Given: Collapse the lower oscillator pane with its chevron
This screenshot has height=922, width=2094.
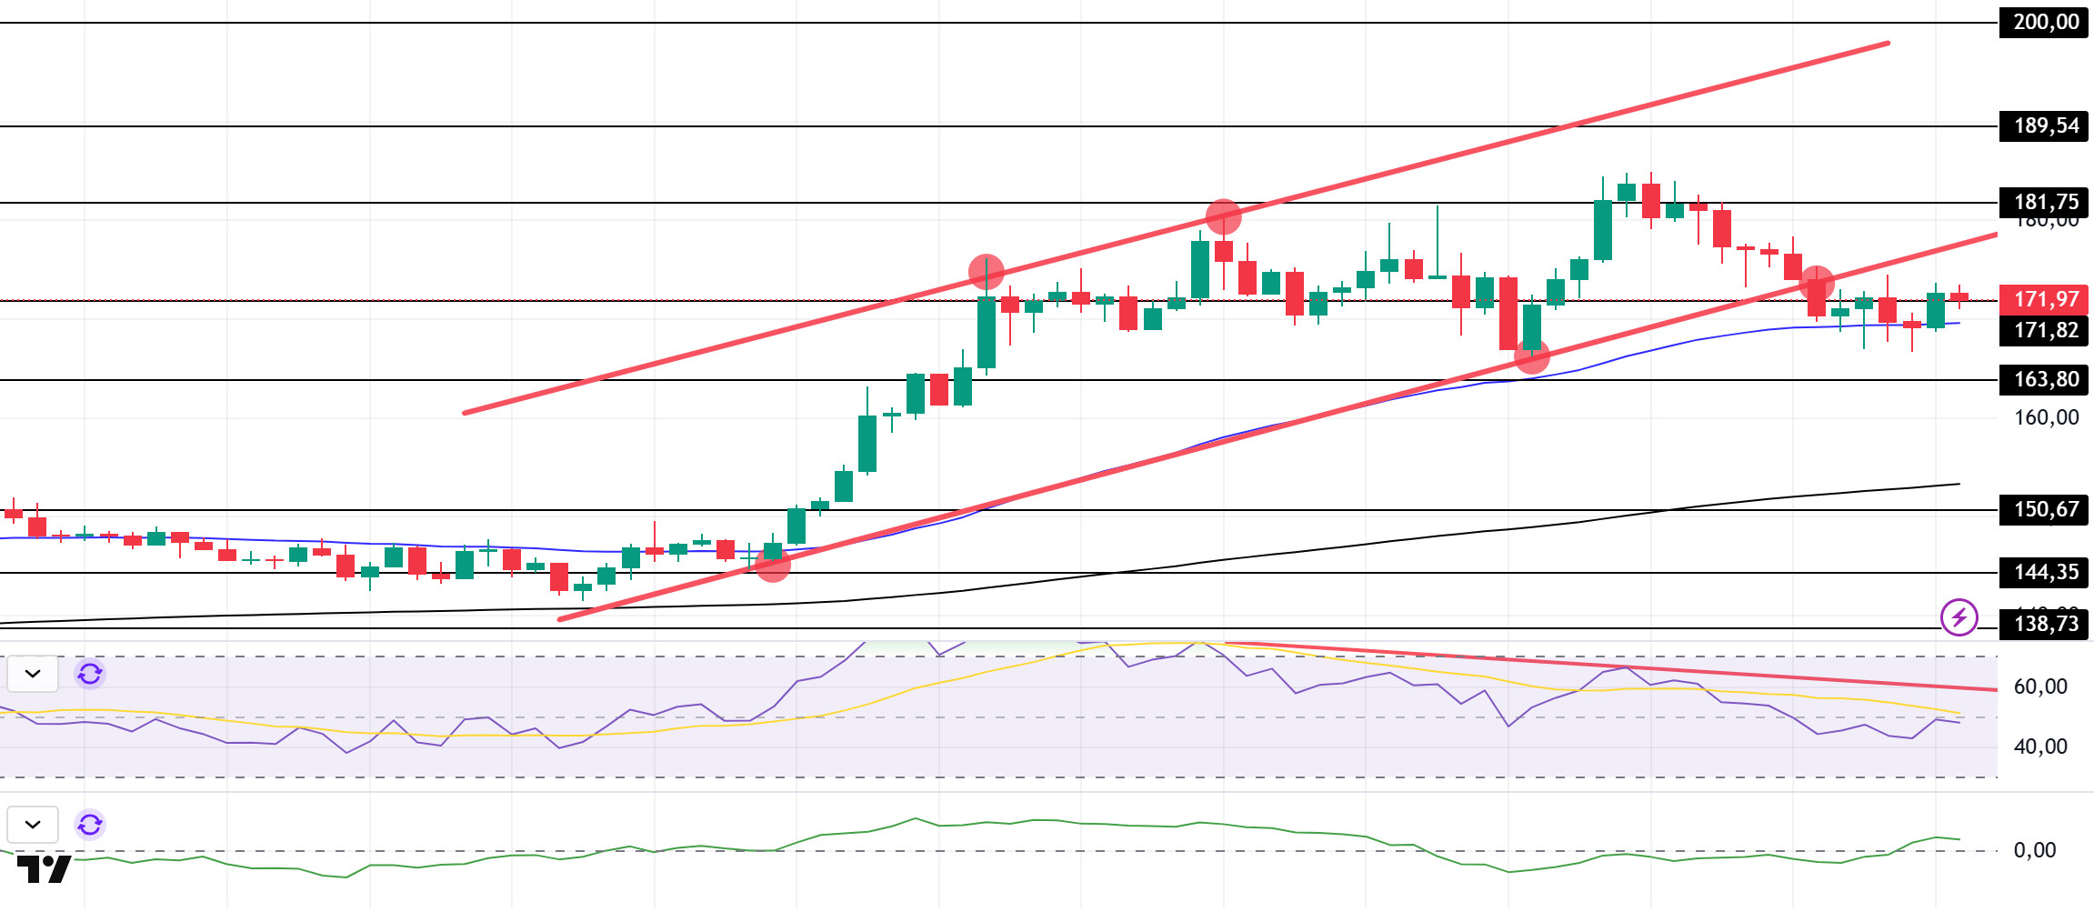Looking at the screenshot, I should pyautogui.click(x=33, y=825).
